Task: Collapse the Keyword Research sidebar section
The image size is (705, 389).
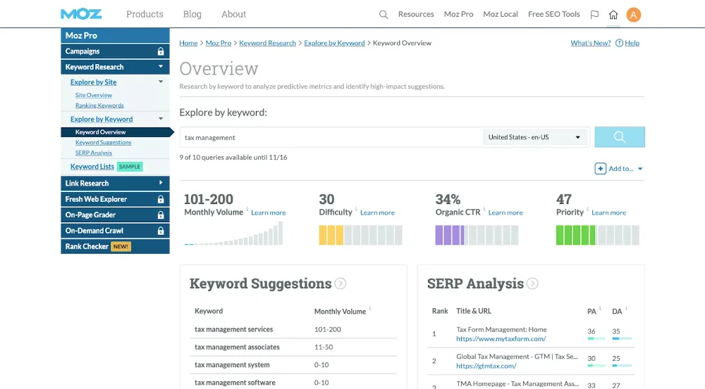Action: 161,67
